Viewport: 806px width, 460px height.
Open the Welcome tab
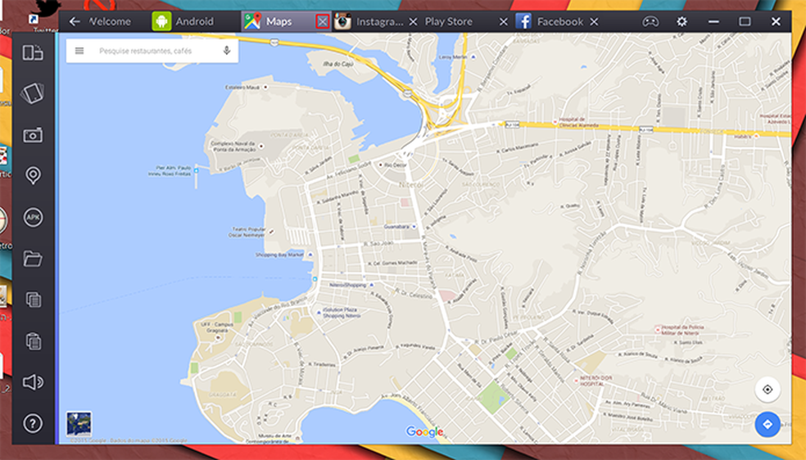110,21
